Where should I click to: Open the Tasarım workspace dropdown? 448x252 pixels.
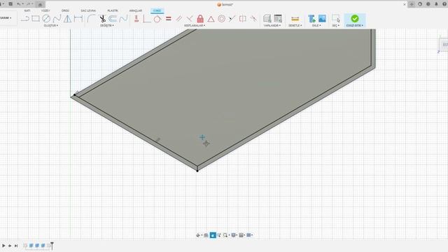click(6, 18)
